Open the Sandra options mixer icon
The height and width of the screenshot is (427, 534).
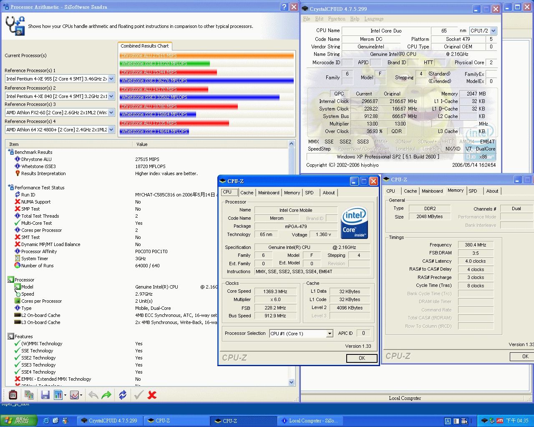(x=13, y=394)
